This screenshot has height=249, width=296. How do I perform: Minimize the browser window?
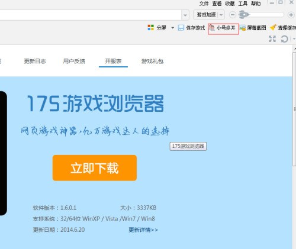click(272, 3)
